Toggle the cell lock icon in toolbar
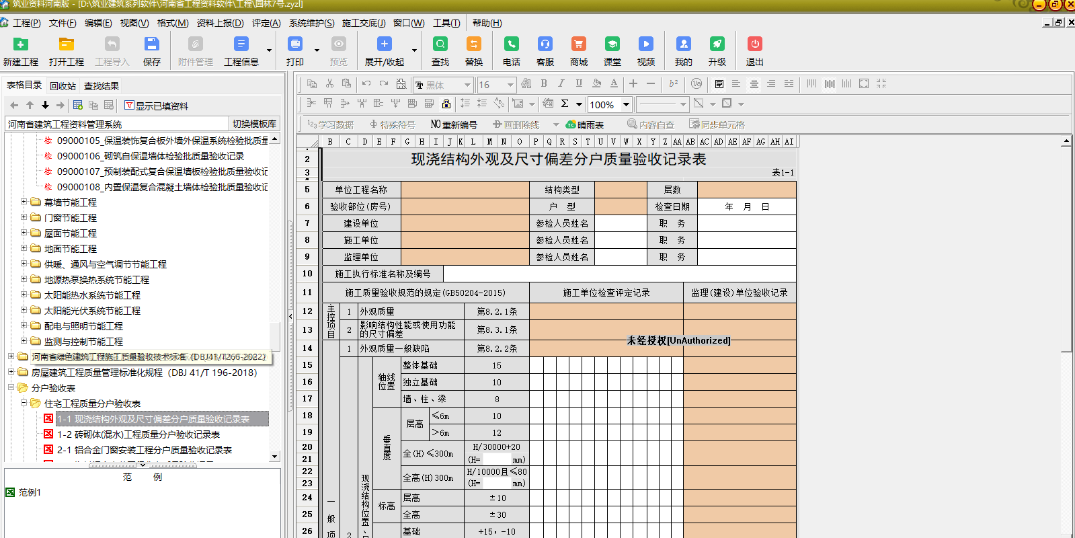1075x538 pixels. coord(446,104)
